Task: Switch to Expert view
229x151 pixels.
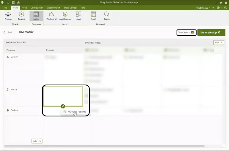Action: (93, 16)
